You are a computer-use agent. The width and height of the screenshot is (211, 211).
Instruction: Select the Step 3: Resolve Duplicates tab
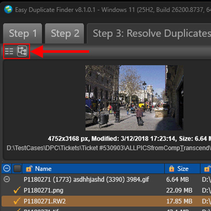pyautogui.click(x=149, y=33)
